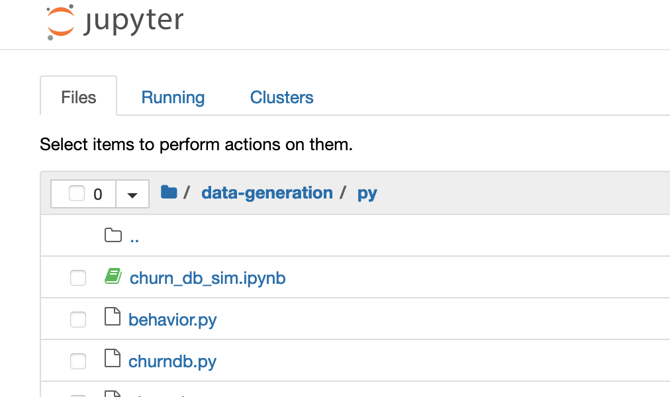Click the py breadcrumb link
670x397 pixels.
367,193
